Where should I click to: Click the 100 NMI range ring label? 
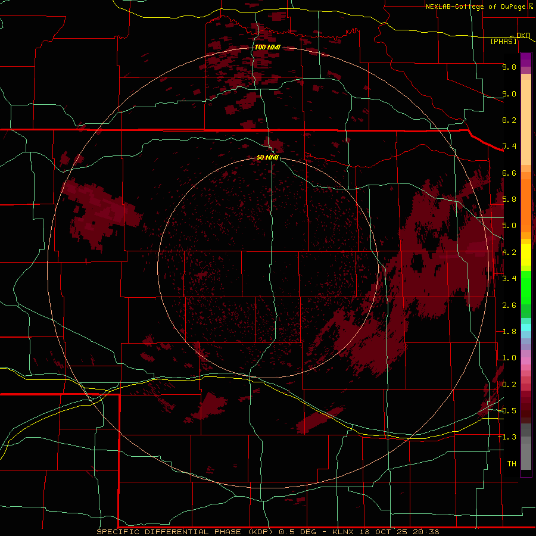pyautogui.click(x=267, y=47)
